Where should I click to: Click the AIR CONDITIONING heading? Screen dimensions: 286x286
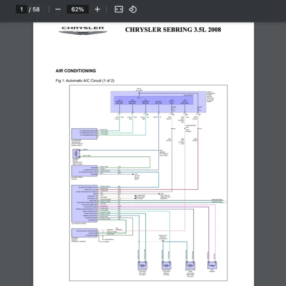pyautogui.click(x=75, y=71)
